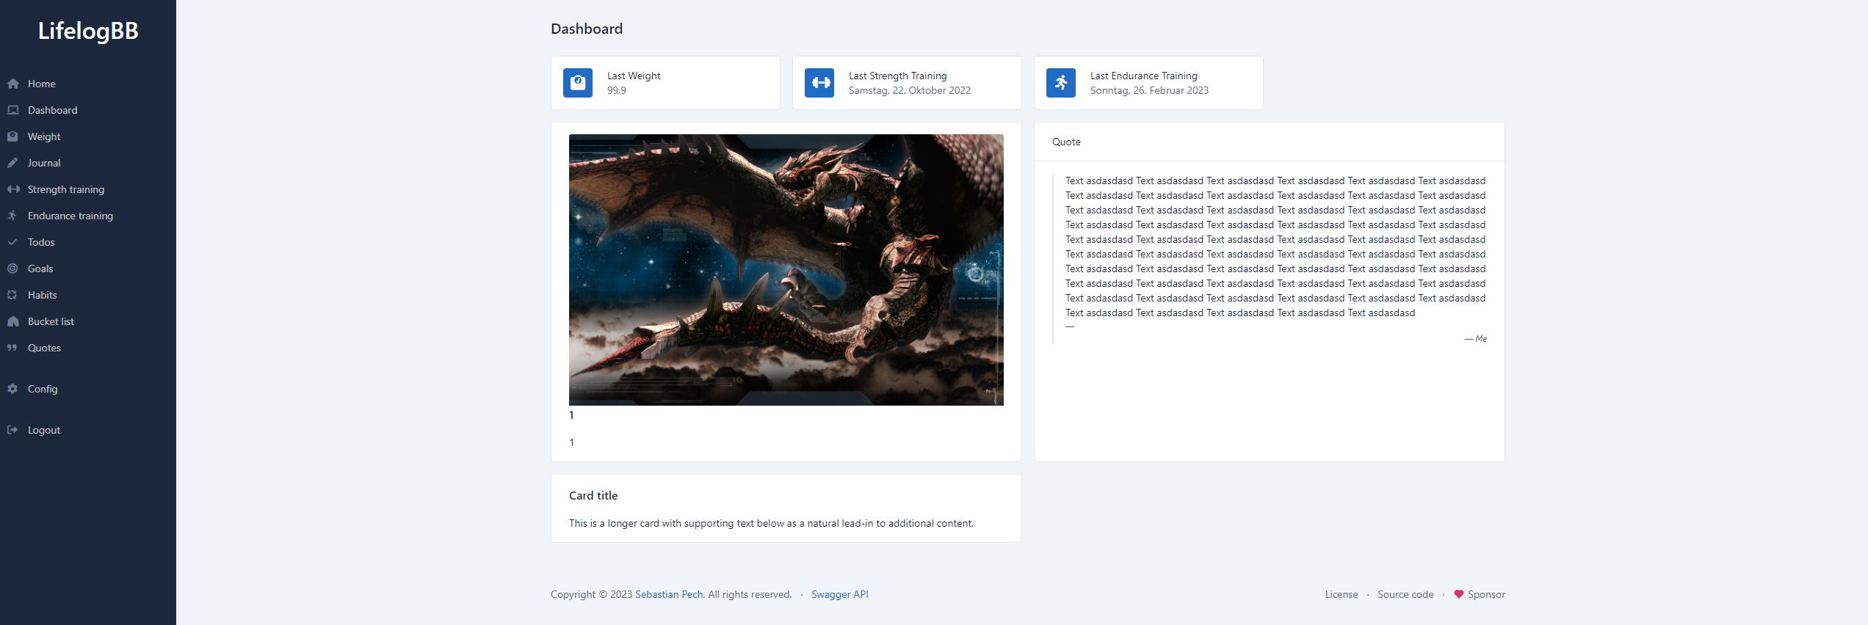This screenshot has width=1868, height=625.
Task: Click the date Samstag, 22. Oktober 2022
Action: coord(910,90)
